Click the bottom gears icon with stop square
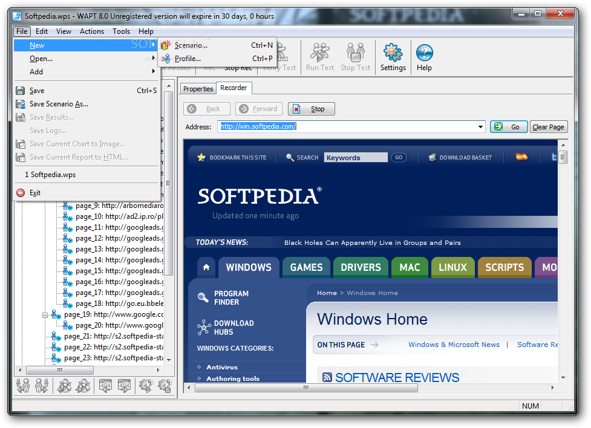 (x=165, y=386)
